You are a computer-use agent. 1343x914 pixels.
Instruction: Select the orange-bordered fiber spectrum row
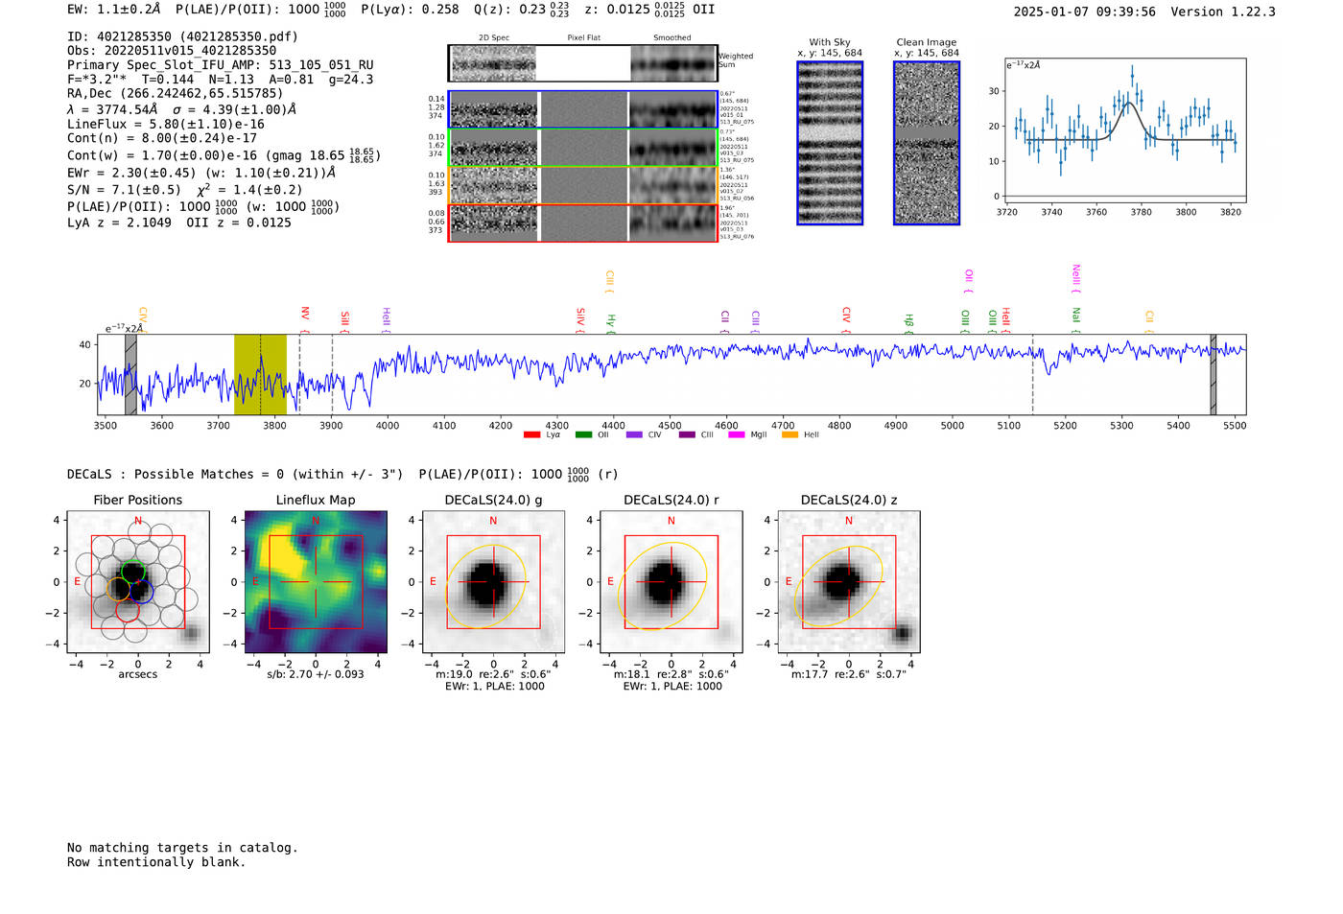point(583,185)
